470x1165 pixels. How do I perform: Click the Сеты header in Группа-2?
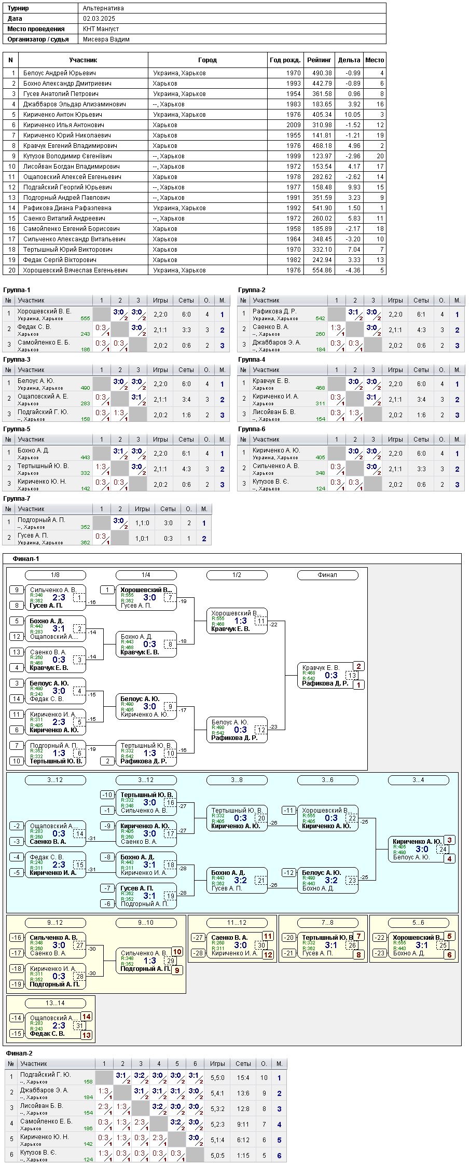click(421, 300)
